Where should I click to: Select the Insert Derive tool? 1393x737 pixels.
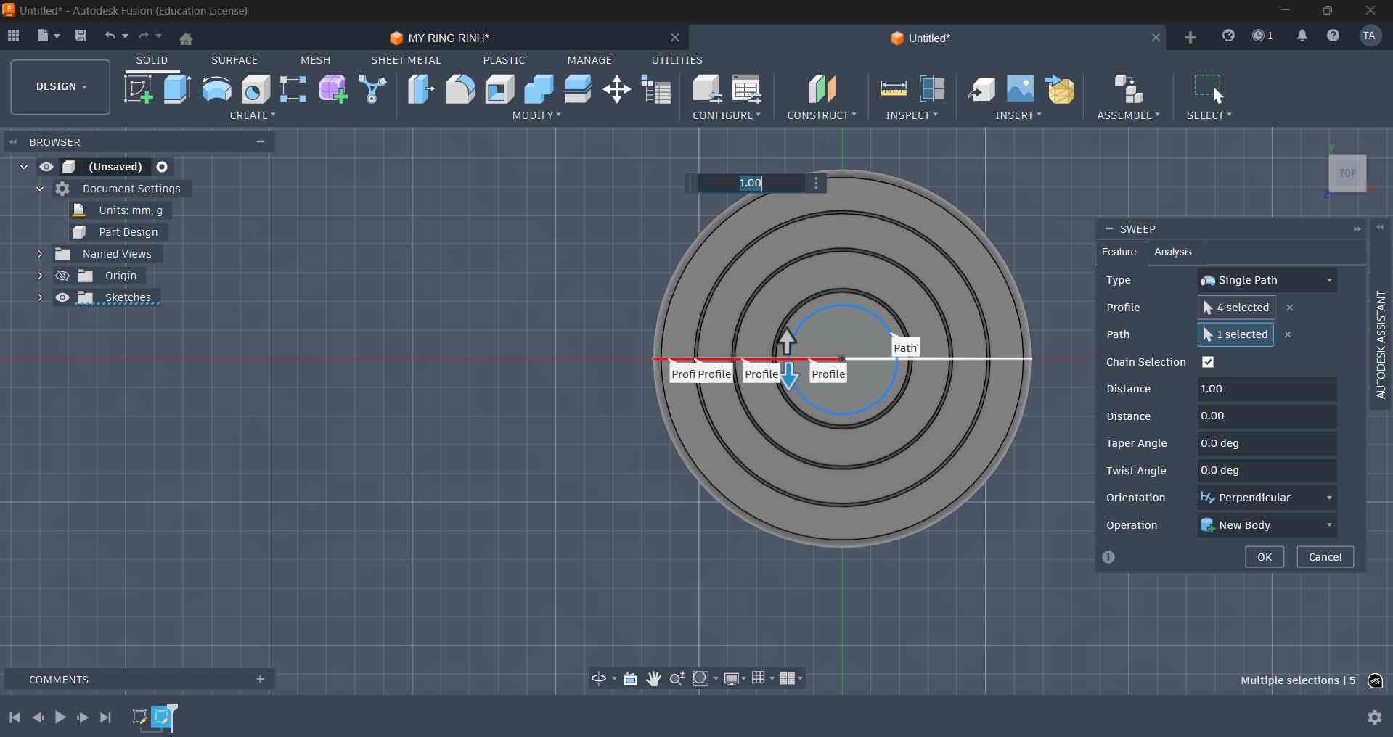(981, 89)
